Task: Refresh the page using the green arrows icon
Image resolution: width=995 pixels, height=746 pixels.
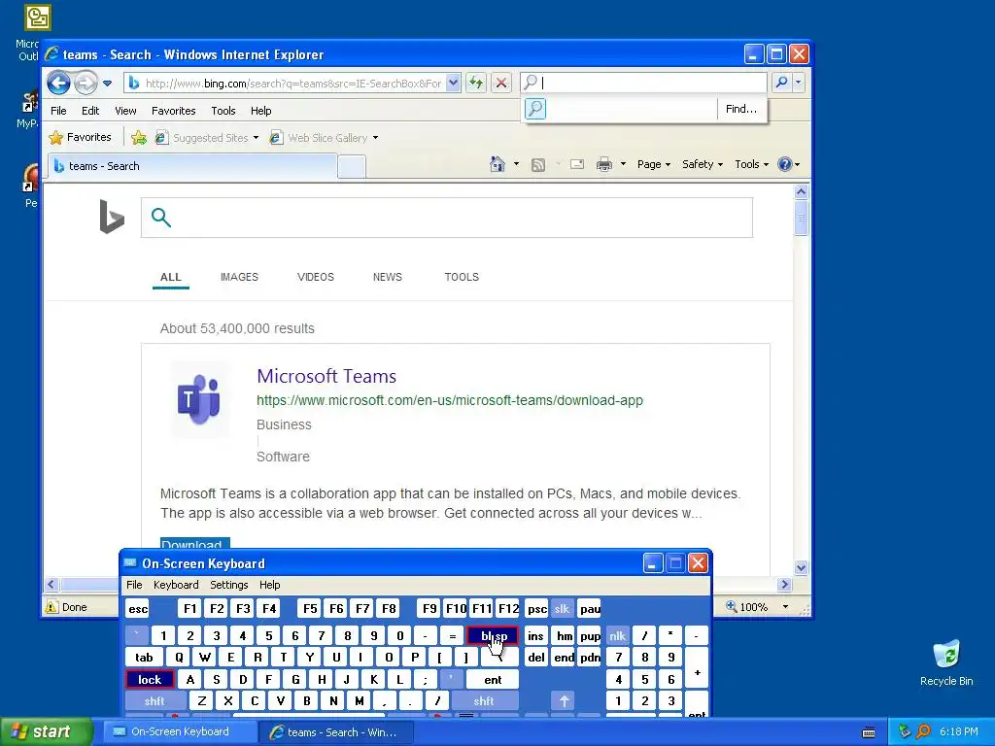Action: 476,83
